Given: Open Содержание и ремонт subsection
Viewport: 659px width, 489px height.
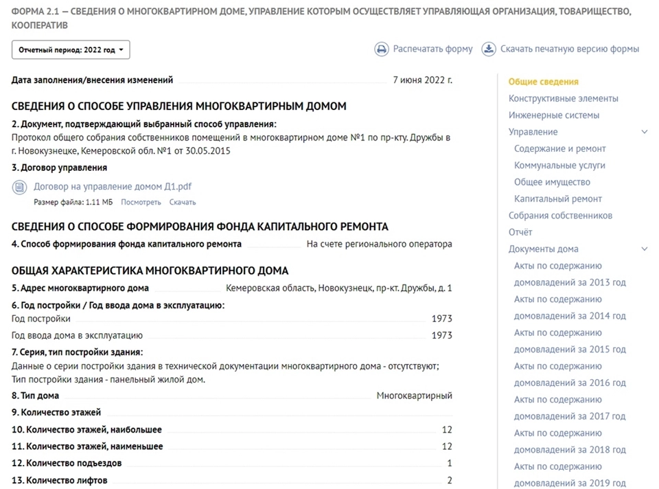Looking at the screenshot, I should (559, 148).
